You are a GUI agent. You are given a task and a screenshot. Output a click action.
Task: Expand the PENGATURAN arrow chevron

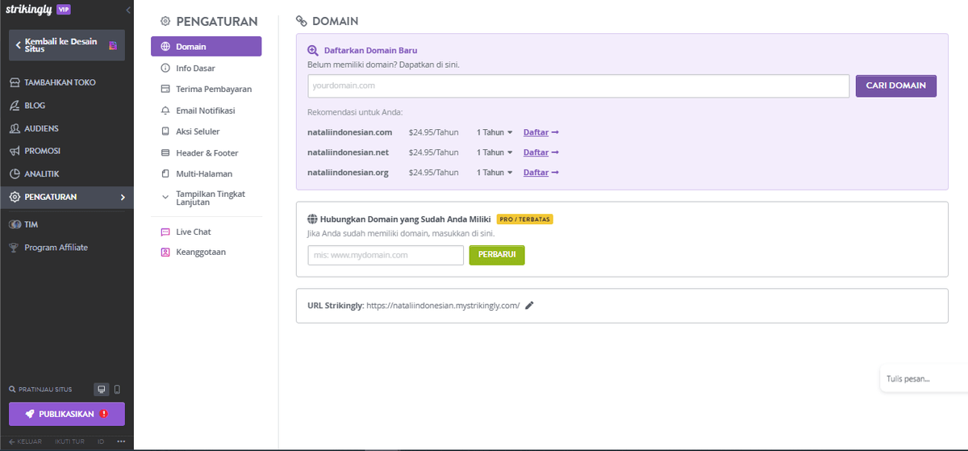(123, 197)
